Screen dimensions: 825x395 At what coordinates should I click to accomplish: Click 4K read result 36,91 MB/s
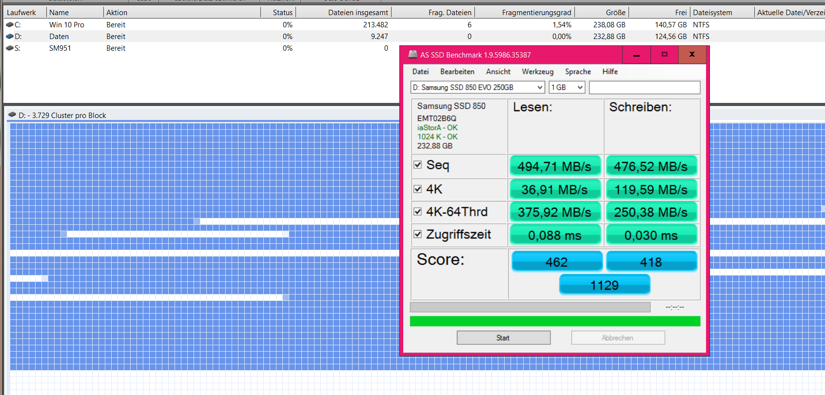[x=555, y=189]
